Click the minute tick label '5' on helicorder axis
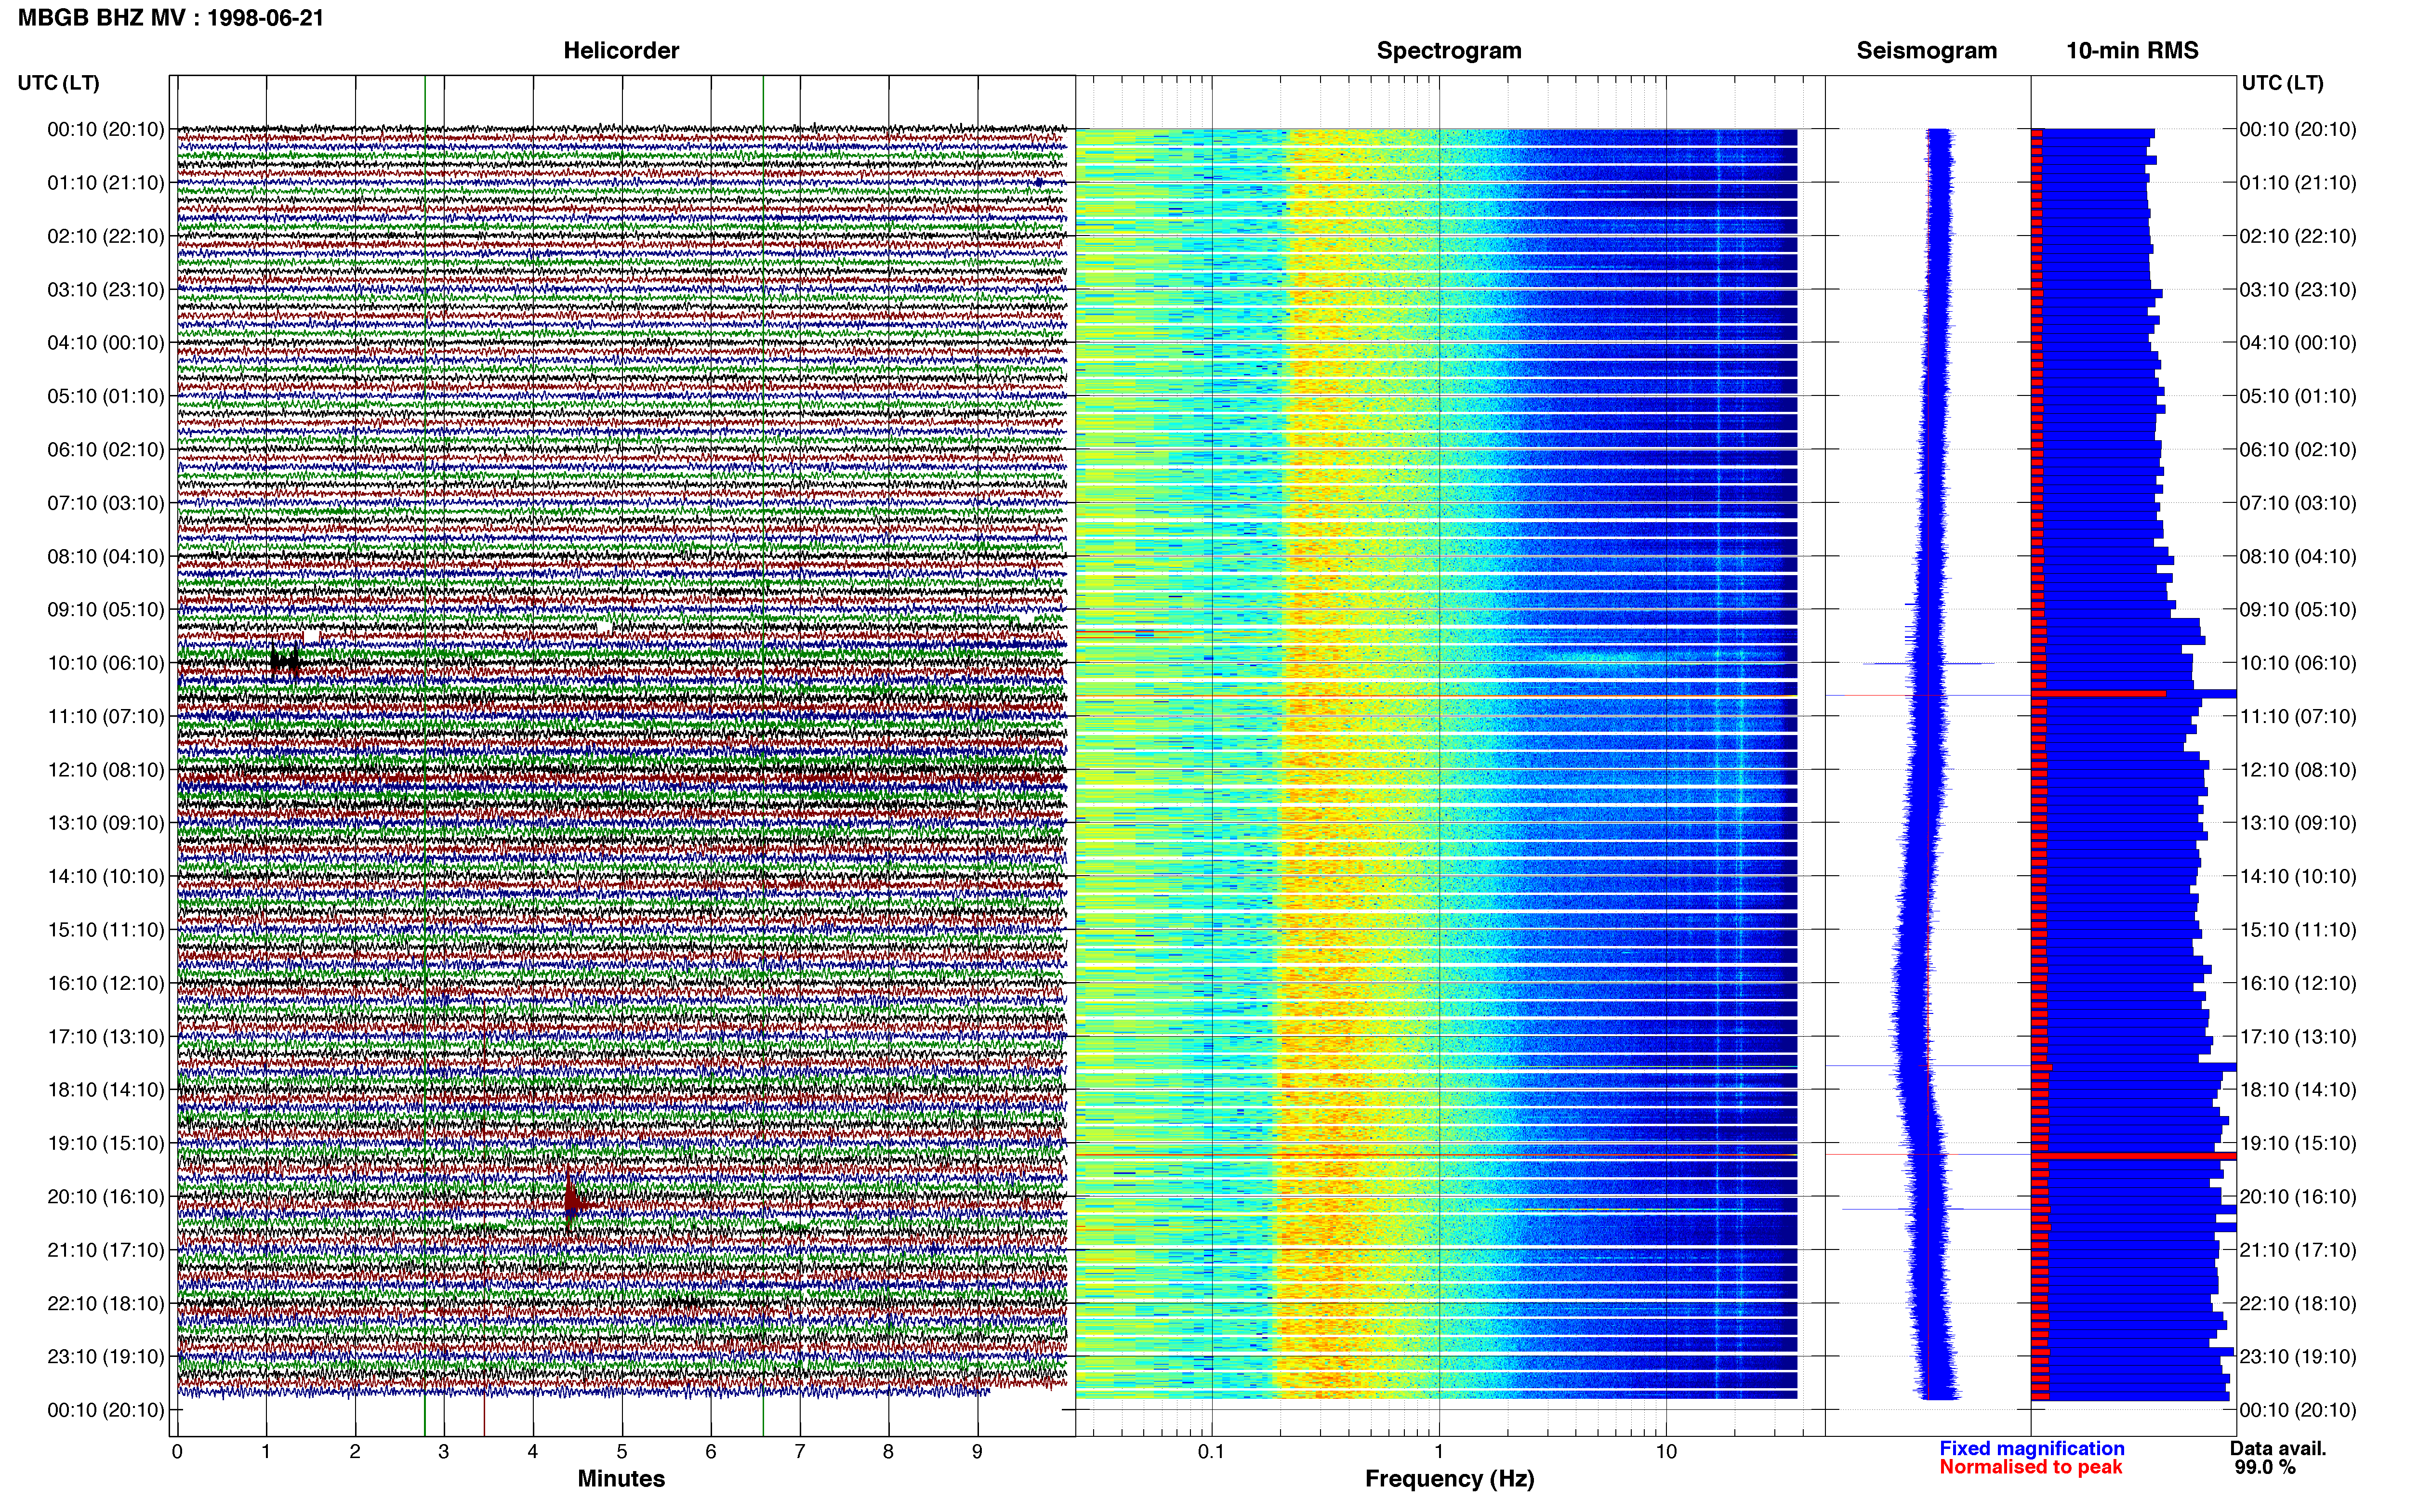The width and height of the screenshot is (2418, 1512). click(622, 1452)
